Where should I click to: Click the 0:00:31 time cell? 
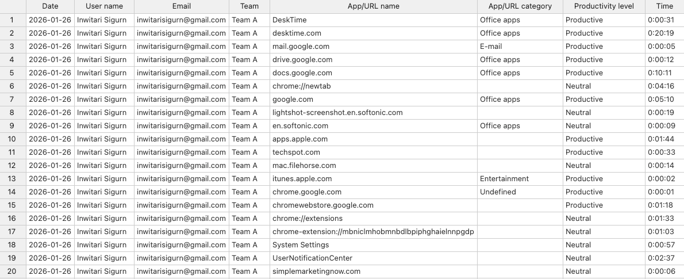pyautogui.click(x=664, y=20)
